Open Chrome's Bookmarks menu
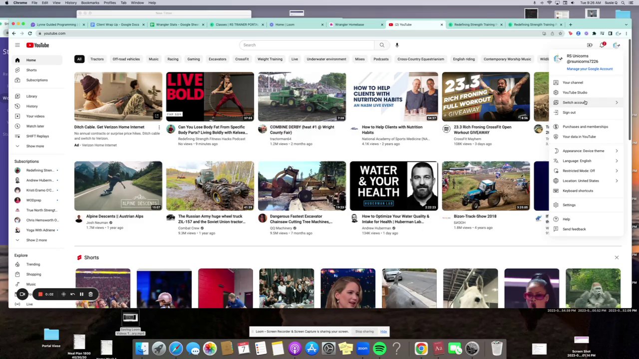 tap(90, 2)
